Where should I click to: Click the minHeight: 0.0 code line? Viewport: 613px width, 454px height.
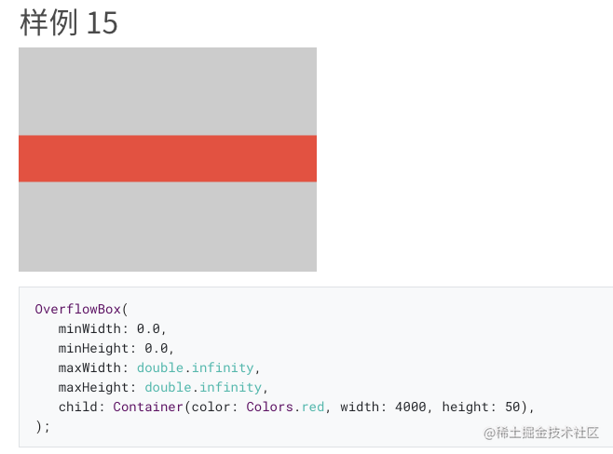click(116, 348)
